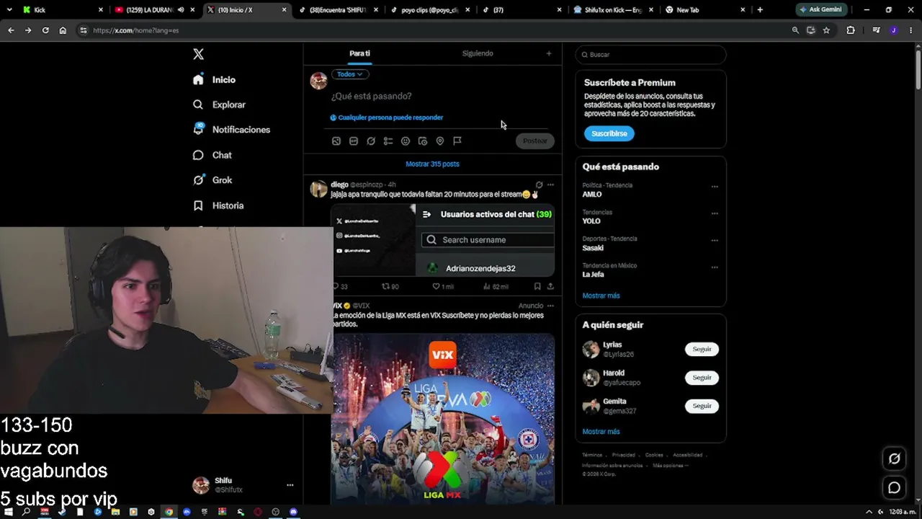Expand the Todos audience dropdown

pos(350,74)
